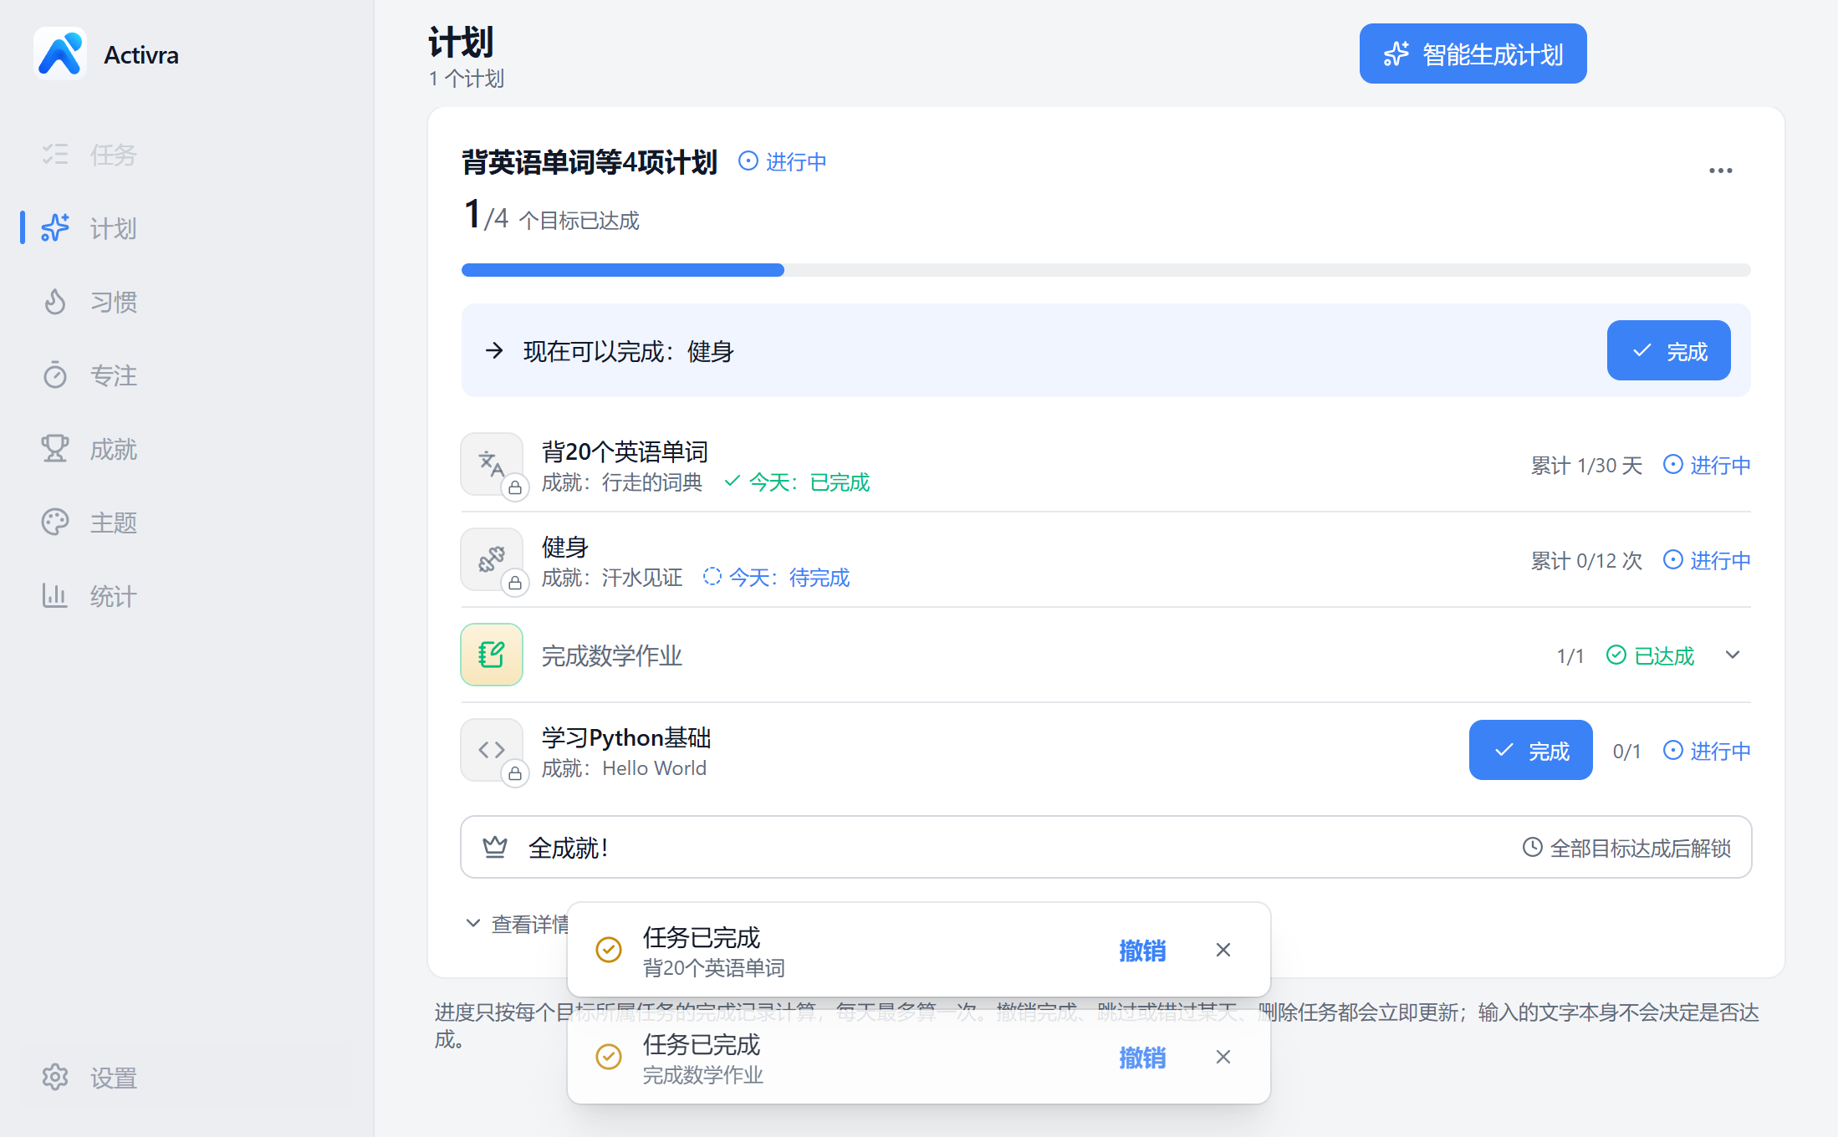The height and width of the screenshot is (1137, 1838).
Task: Click the green notebook icon of 完成数学作业
Action: tap(492, 655)
